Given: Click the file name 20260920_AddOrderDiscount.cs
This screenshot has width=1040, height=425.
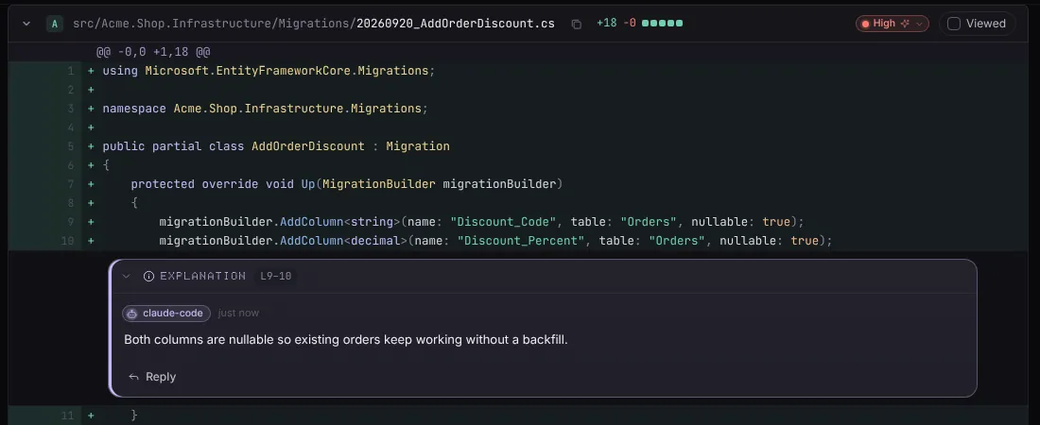Looking at the screenshot, I should click(x=456, y=24).
